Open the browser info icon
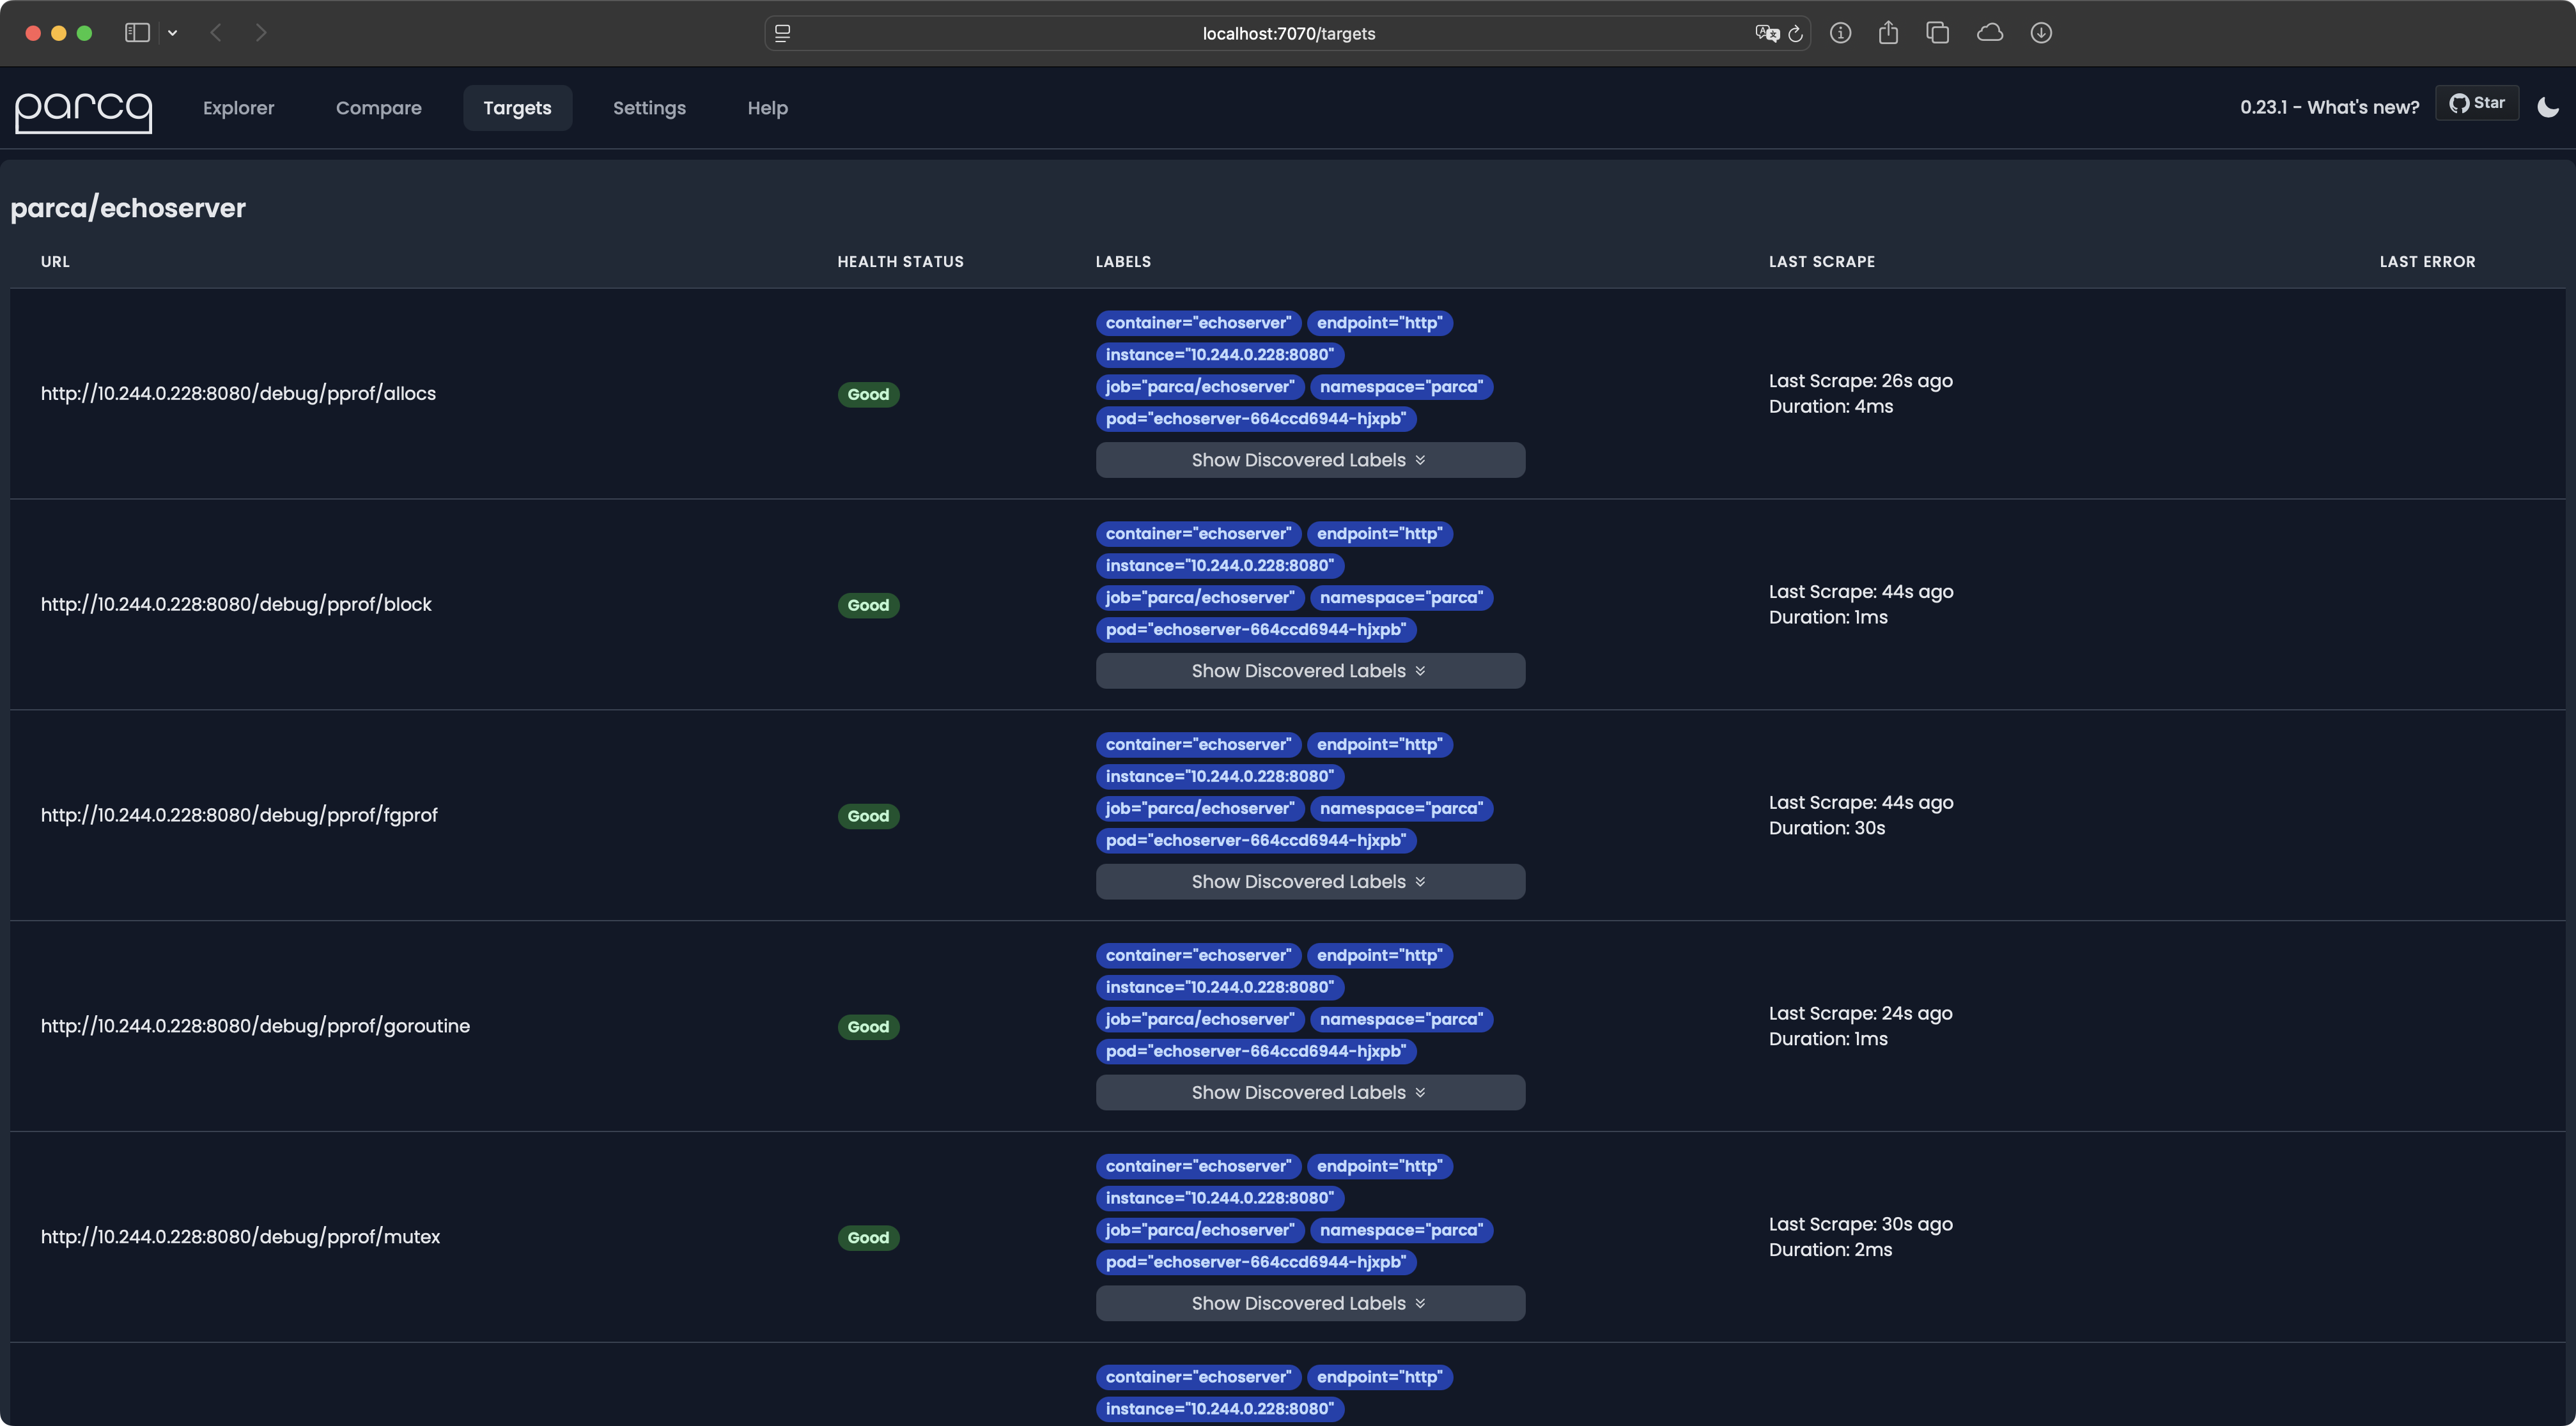The width and height of the screenshot is (2576, 1426). (1840, 33)
